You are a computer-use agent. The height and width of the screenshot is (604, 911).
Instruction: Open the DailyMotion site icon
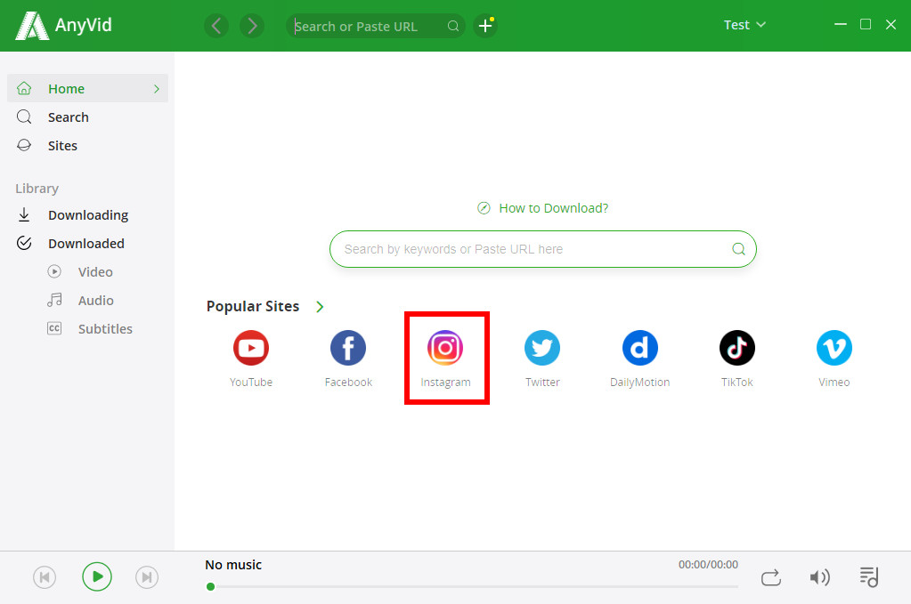click(639, 348)
